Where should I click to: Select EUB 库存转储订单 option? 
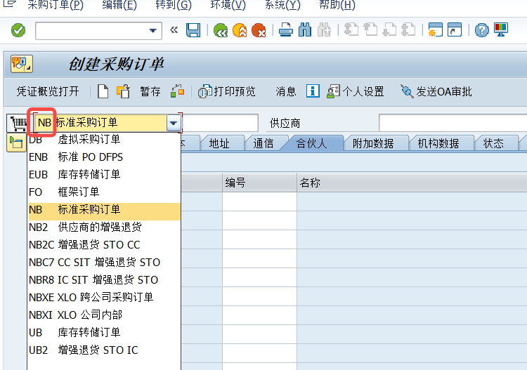point(104,175)
